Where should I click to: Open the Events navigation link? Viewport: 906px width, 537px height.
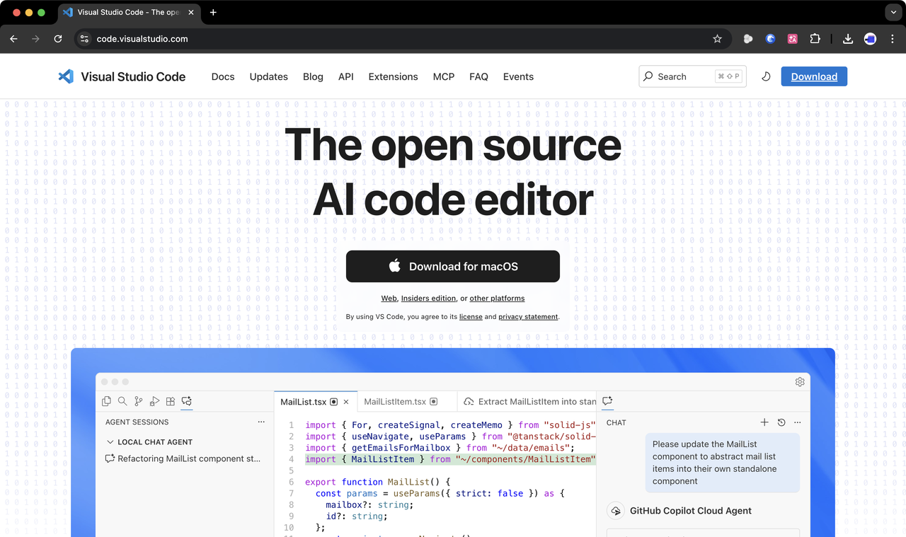pos(518,76)
